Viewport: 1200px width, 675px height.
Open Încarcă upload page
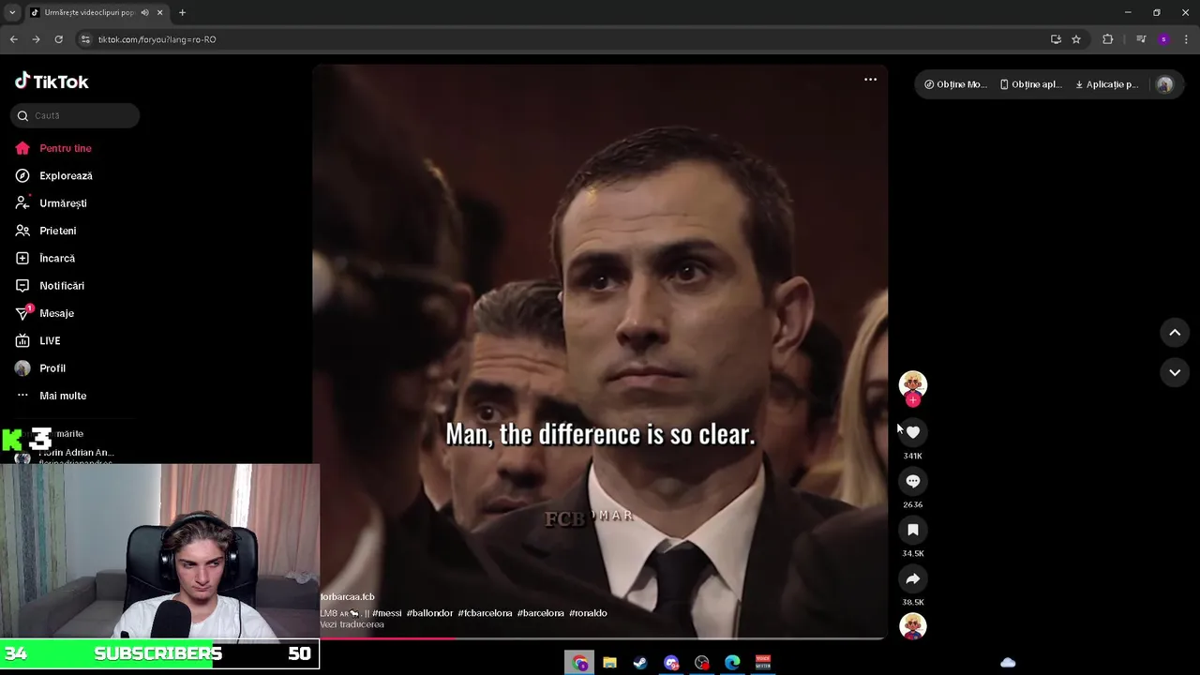pyautogui.click(x=44, y=258)
